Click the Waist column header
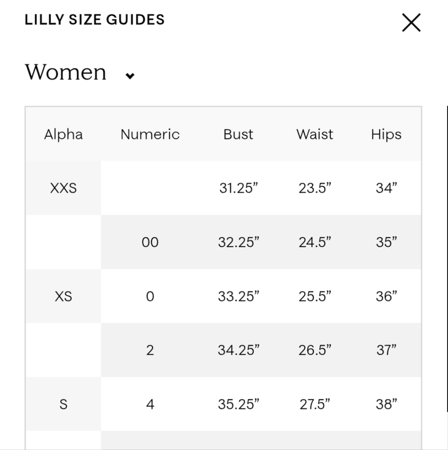Viewport: 448px width, 450px height. [314, 135]
